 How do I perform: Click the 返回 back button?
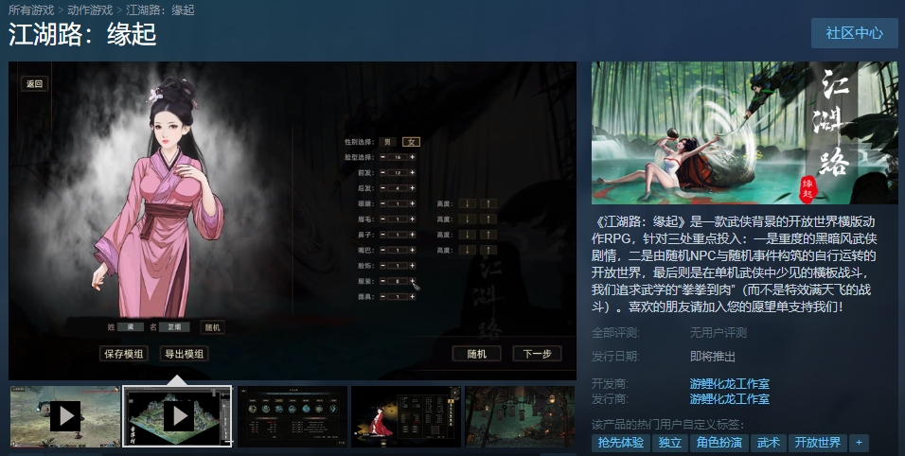[x=35, y=83]
